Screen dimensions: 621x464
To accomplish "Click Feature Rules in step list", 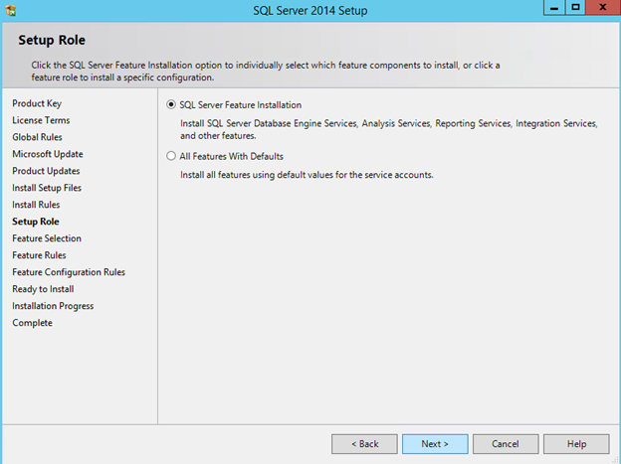I will [x=39, y=255].
